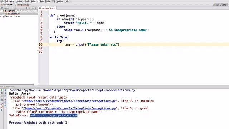
Task: Hide the Project tool window icon
Action: 36,8
